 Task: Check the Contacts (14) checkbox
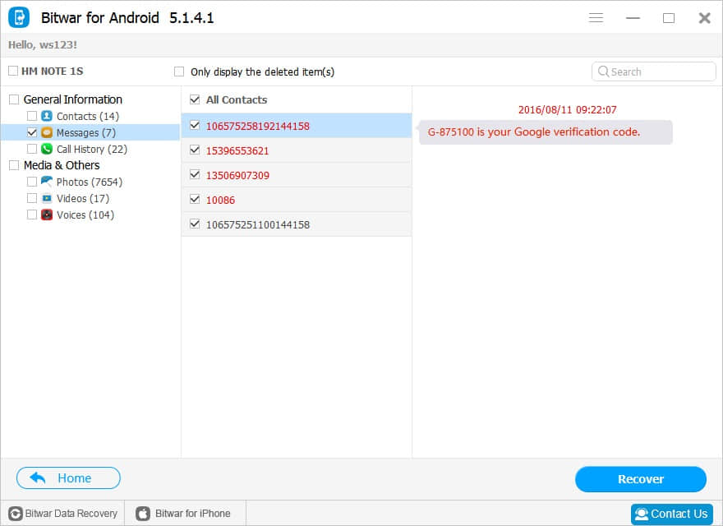tap(32, 116)
